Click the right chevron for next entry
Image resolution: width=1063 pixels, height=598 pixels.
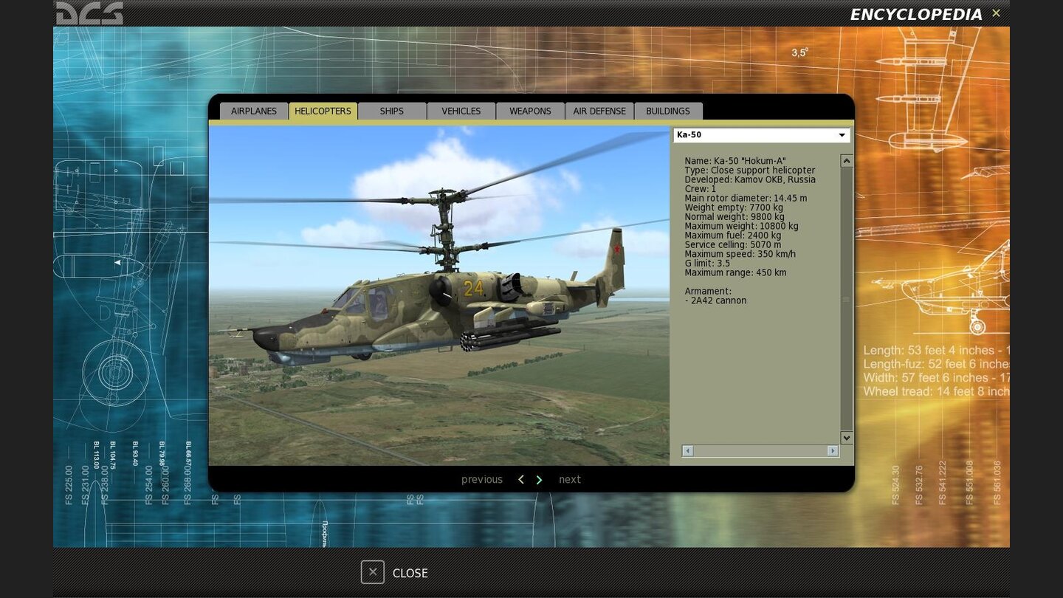[x=539, y=480]
